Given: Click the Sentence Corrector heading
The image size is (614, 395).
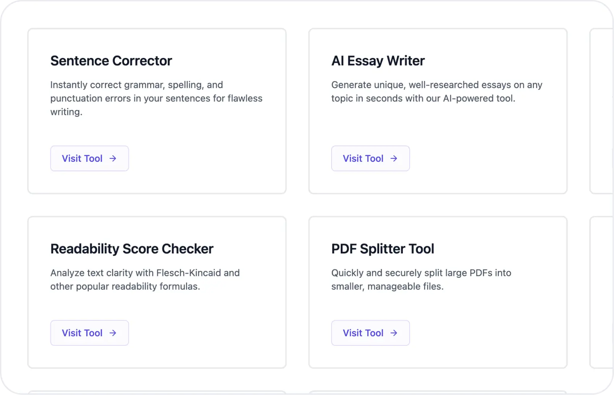Looking at the screenshot, I should 111,60.
